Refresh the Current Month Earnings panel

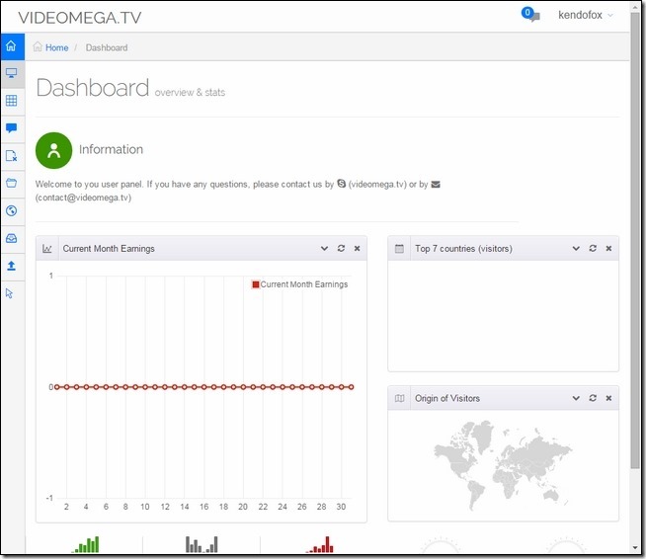(341, 248)
